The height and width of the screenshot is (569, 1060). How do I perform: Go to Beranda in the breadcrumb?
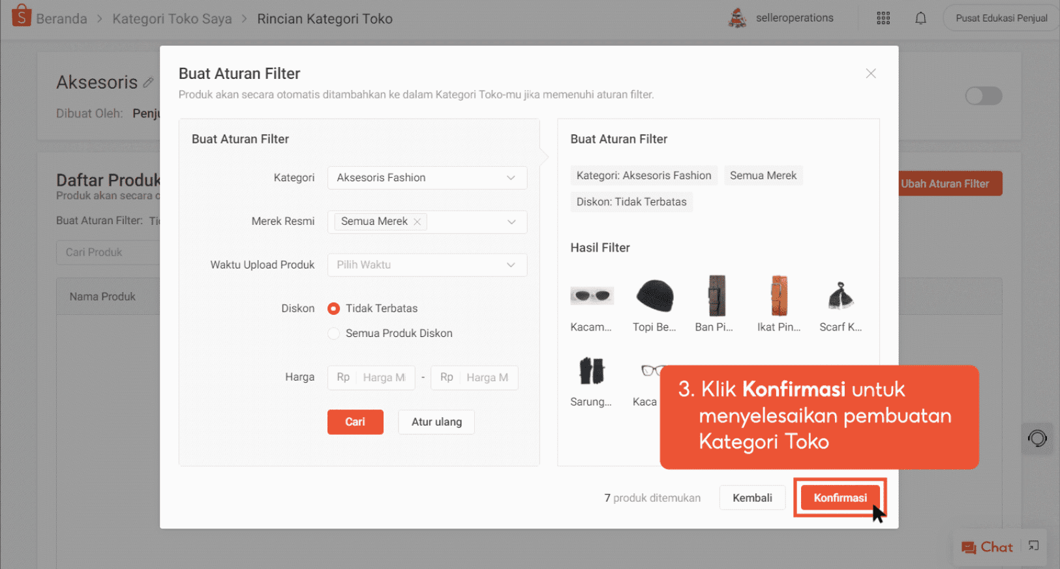(61, 19)
